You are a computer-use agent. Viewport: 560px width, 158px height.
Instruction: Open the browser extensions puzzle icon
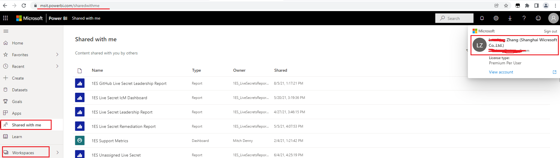pos(527,6)
